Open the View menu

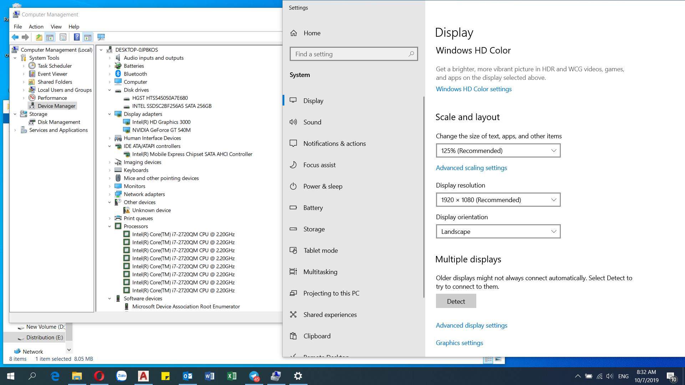coord(56,27)
